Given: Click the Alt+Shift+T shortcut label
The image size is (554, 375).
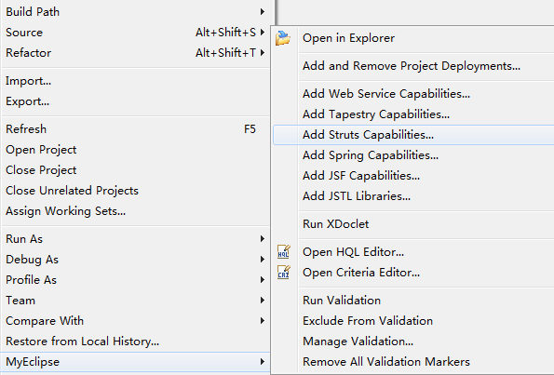Looking at the screenshot, I should [x=225, y=53].
